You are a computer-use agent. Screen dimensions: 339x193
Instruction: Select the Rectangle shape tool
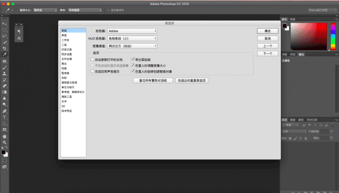[x=4, y=129]
